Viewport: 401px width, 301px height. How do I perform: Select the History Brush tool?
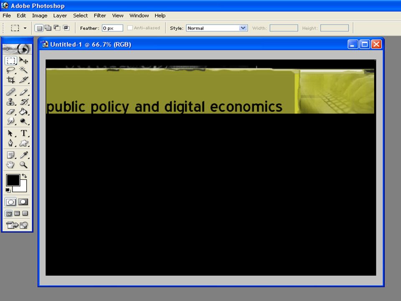click(x=23, y=102)
